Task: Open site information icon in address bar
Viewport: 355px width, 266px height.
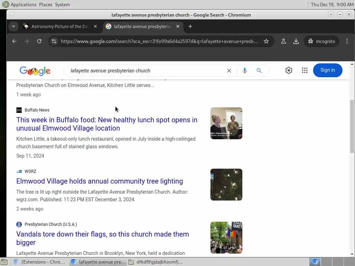Action: tap(54, 41)
